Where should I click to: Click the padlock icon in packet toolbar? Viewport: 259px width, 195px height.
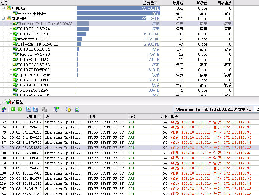(x=68, y=109)
